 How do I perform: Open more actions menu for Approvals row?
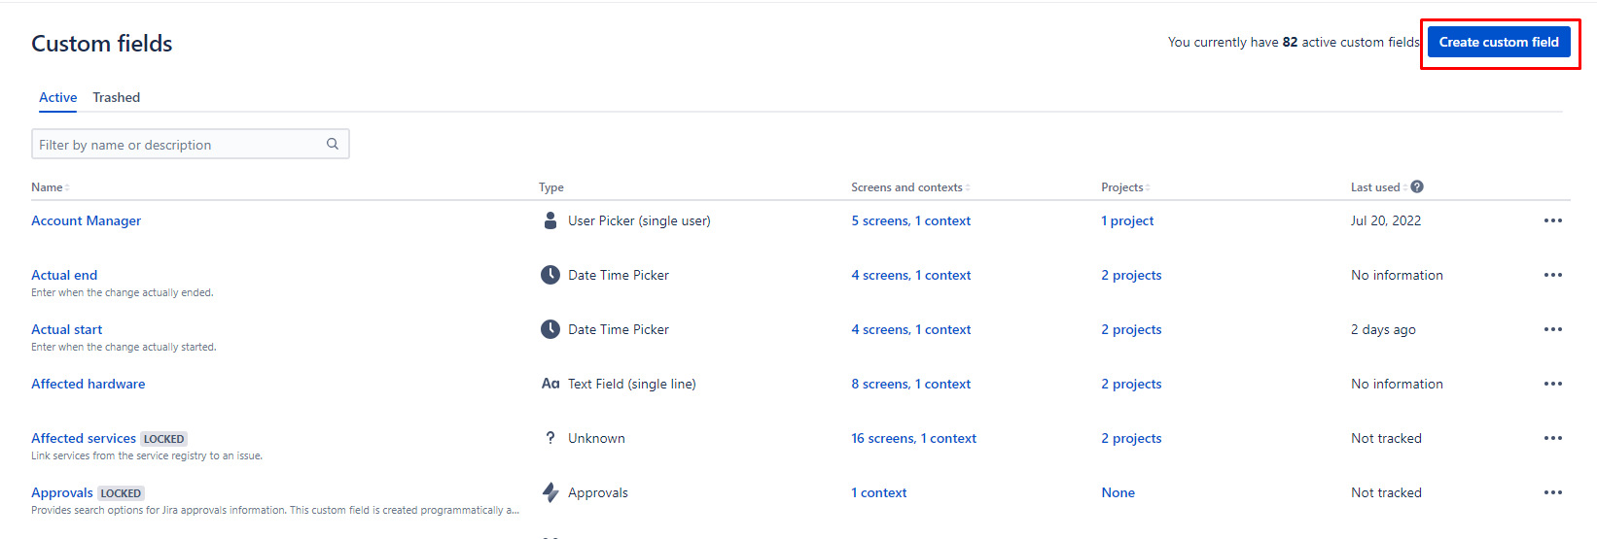tap(1552, 492)
